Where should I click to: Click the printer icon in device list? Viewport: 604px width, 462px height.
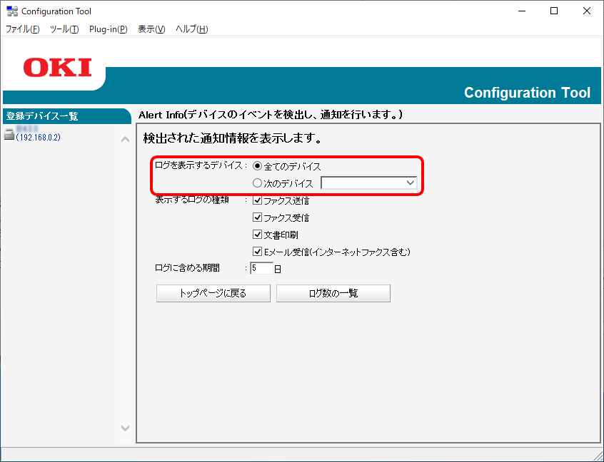point(9,133)
